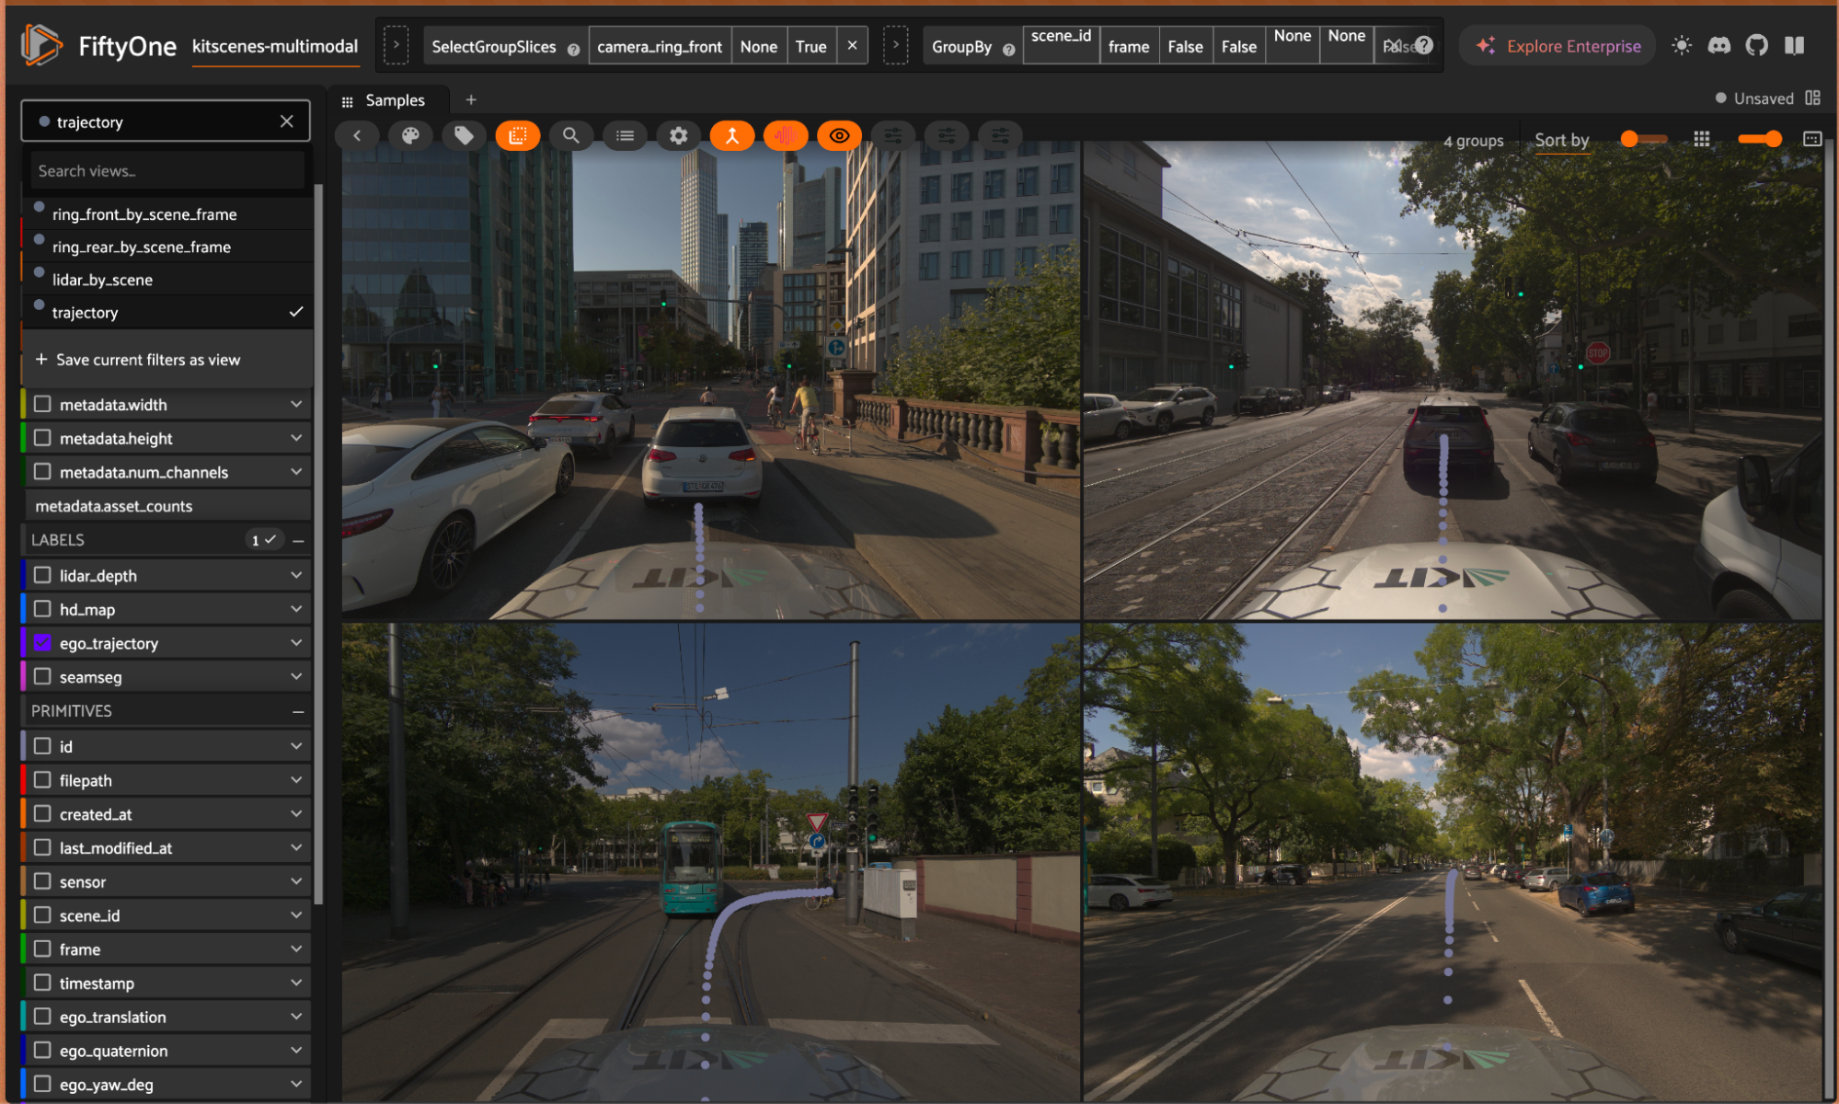Remove the SelectGroupSlices stage with X
This screenshot has width=1839, height=1104.
tap(853, 45)
